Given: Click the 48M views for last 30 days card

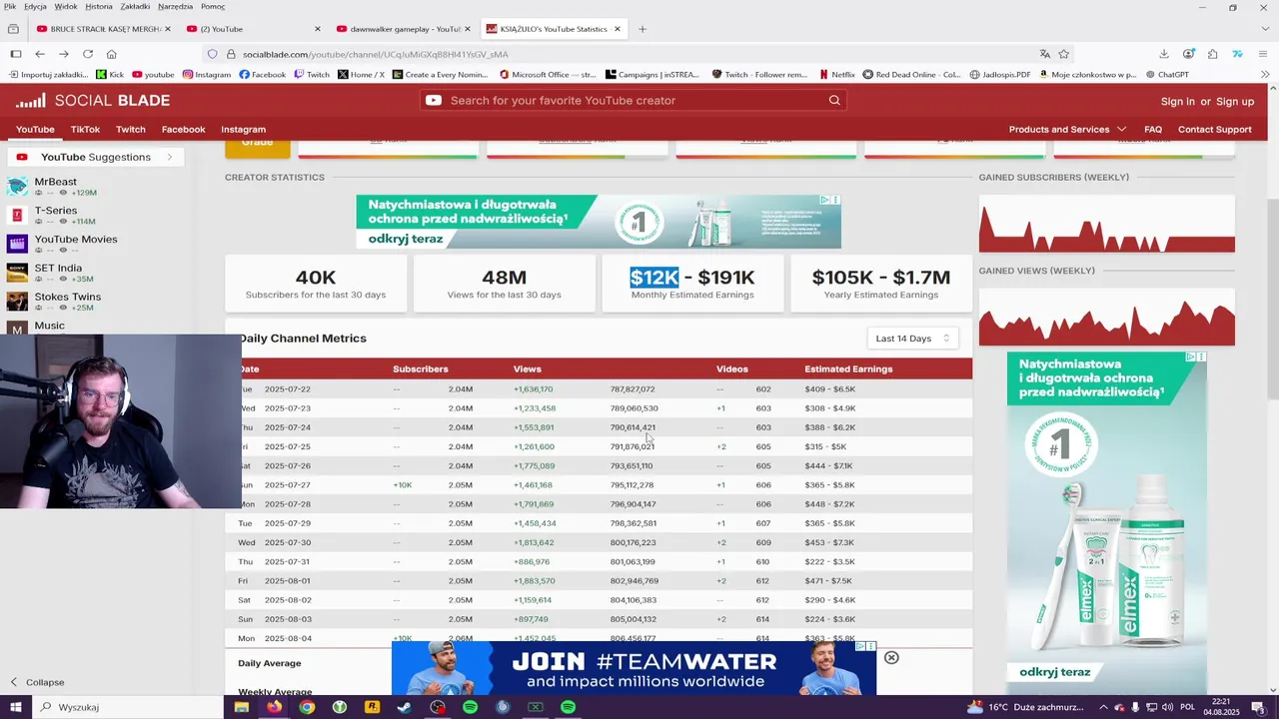Looking at the screenshot, I should pyautogui.click(x=504, y=284).
